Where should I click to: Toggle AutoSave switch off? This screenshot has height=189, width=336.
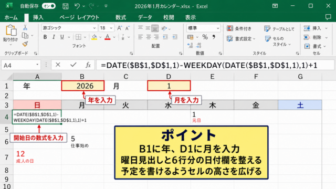[x=49, y=6]
